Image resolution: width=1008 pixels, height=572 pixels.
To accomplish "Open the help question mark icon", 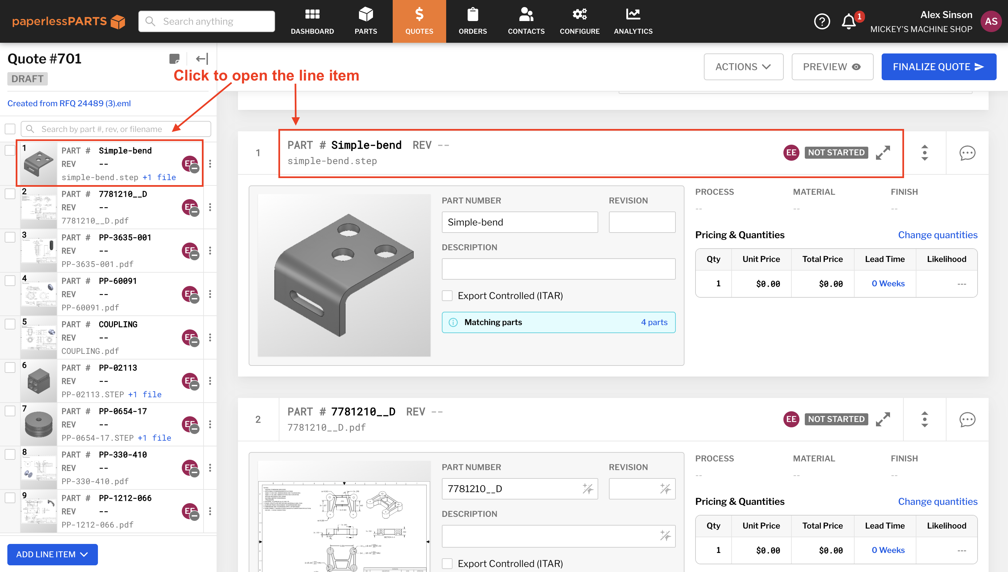I will pyautogui.click(x=822, y=21).
